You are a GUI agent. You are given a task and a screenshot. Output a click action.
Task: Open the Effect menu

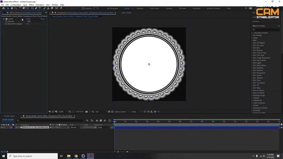tap(31, 5)
